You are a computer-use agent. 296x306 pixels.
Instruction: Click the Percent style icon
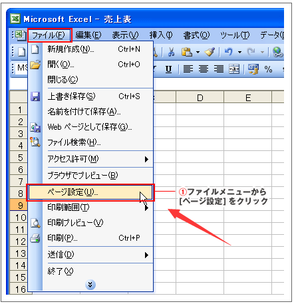click(x=268, y=69)
